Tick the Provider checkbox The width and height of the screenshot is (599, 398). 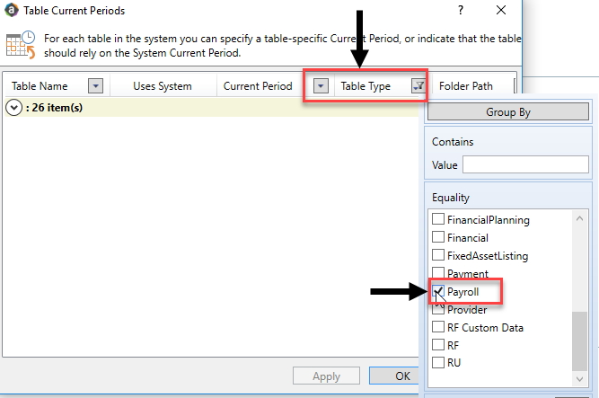tap(438, 310)
